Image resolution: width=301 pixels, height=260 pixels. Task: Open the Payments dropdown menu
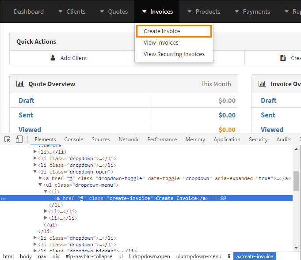pyautogui.click(x=252, y=11)
